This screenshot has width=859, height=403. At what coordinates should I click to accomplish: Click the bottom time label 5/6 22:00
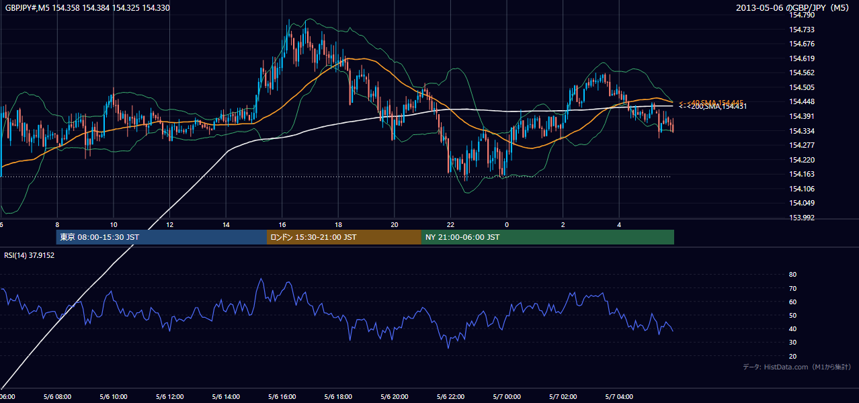pyautogui.click(x=450, y=397)
